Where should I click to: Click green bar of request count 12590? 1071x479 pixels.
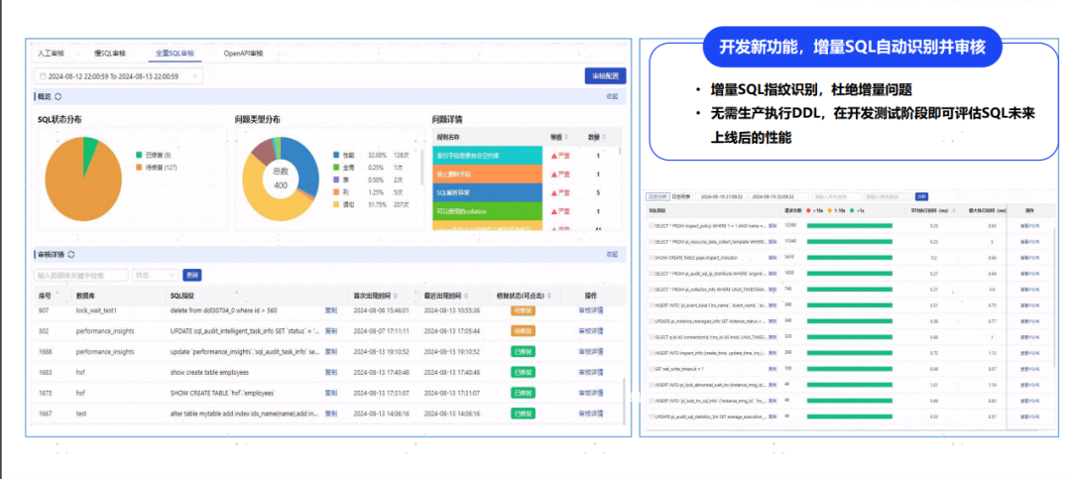pyautogui.click(x=850, y=225)
